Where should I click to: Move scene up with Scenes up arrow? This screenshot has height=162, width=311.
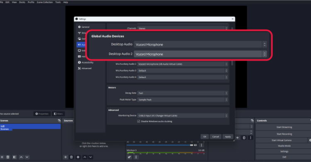click(x=21, y=157)
